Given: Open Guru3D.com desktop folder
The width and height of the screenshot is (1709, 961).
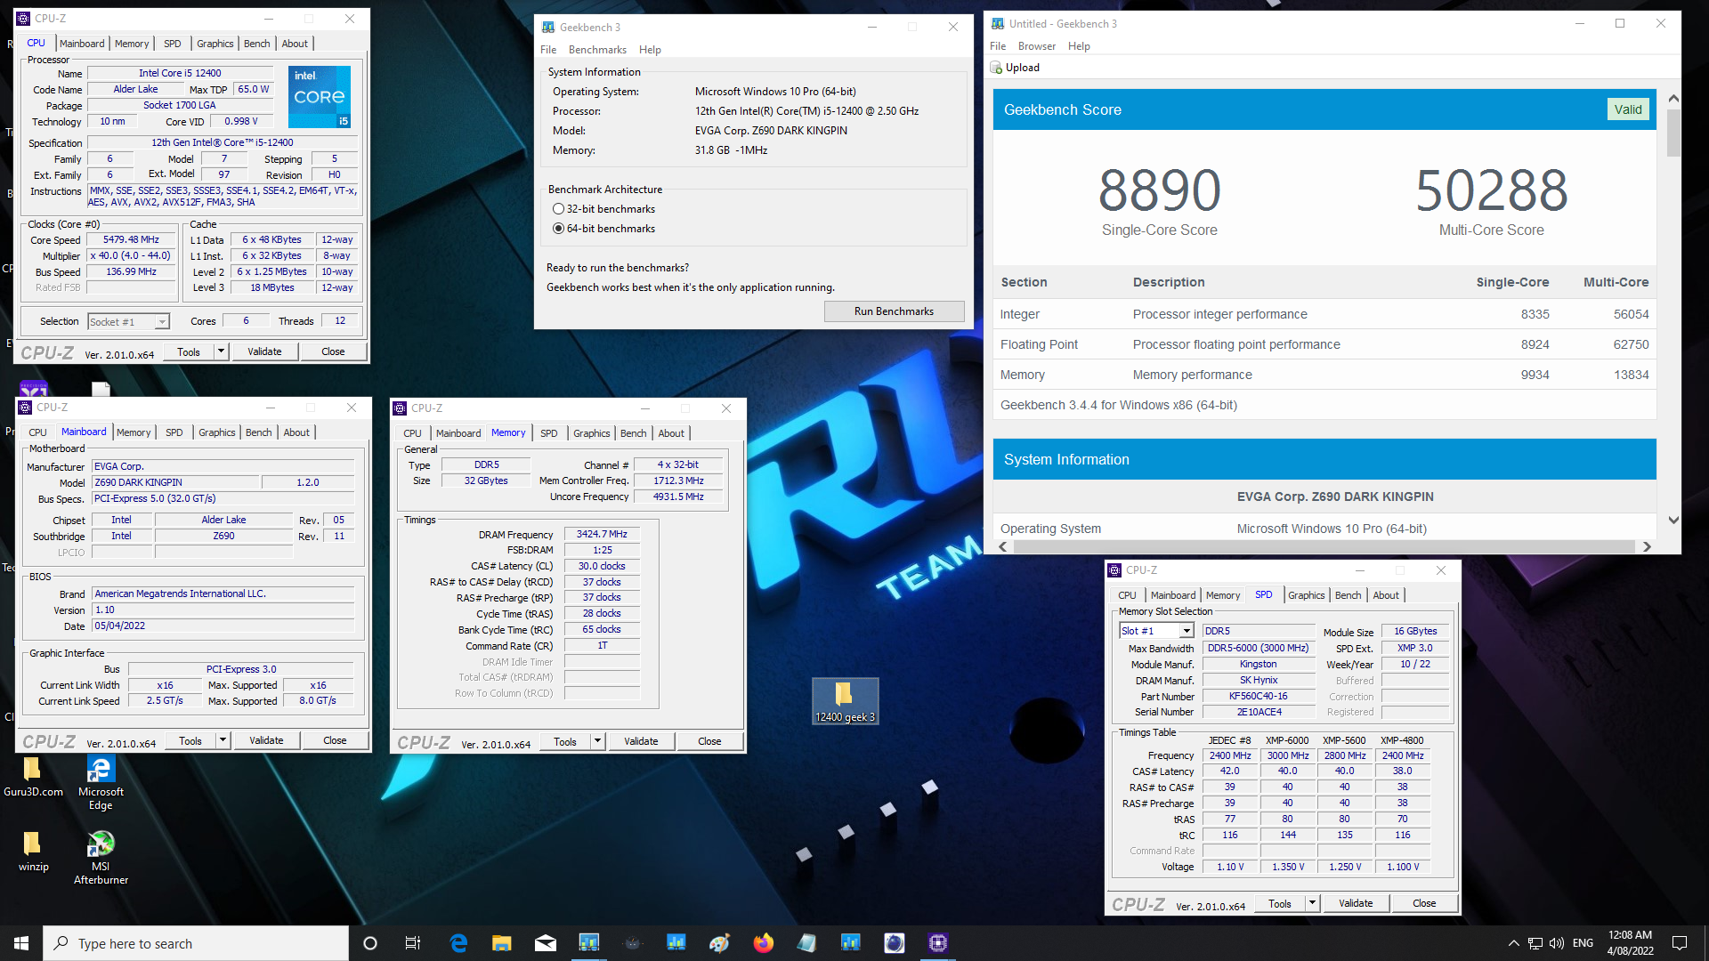Looking at the screenshot, I should [33, 777].
